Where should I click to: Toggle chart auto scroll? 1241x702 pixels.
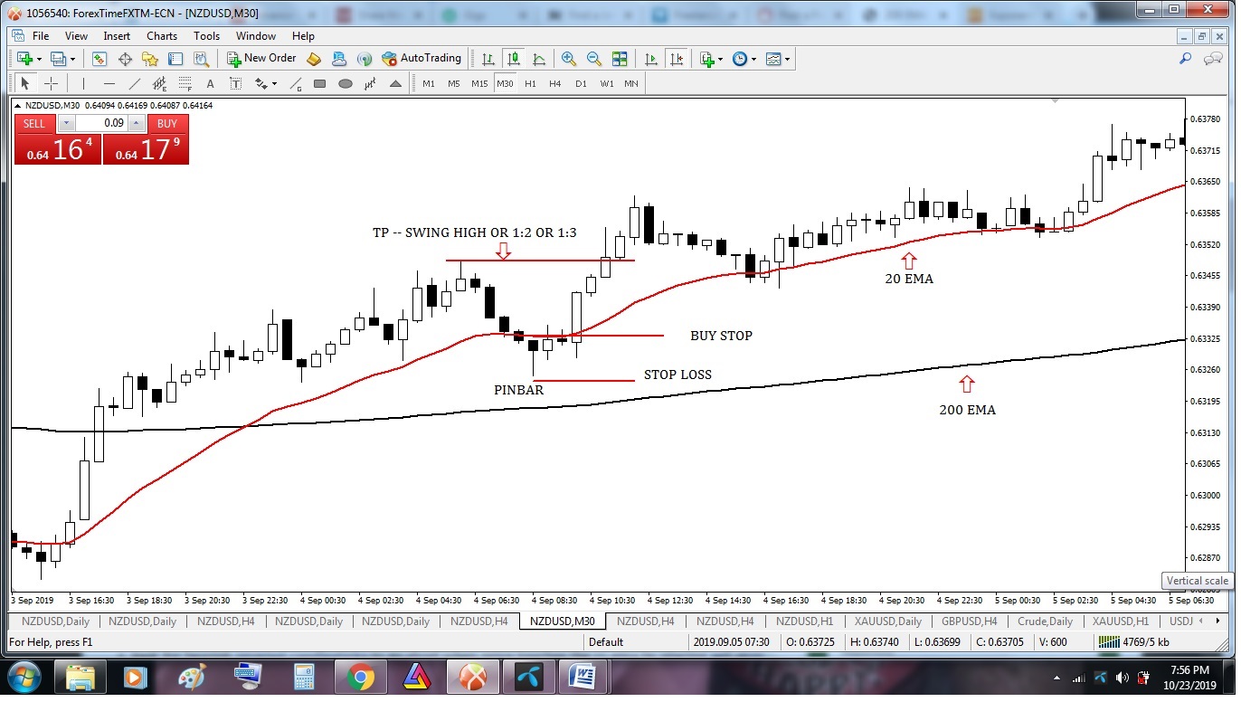coord(651,59)
